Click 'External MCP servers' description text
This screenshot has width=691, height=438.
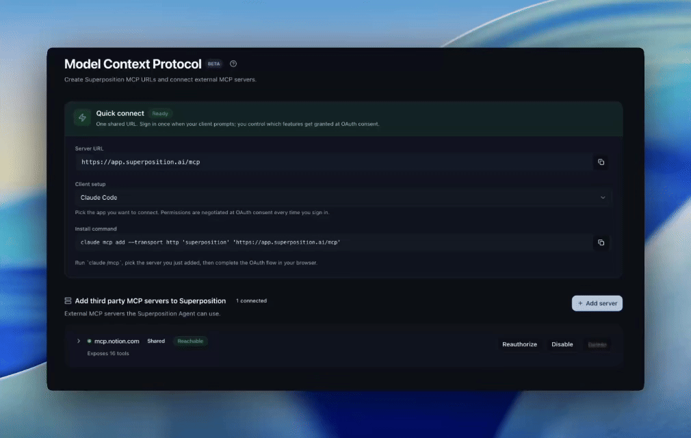click(x=142, y=313)
